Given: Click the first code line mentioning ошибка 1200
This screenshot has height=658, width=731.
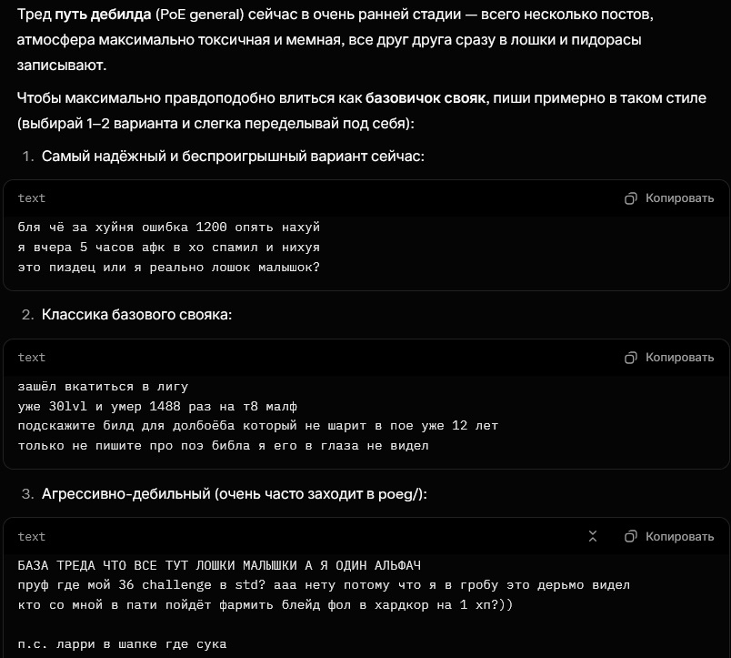Looking at the screenshot, I should click(x=169, y=227).
